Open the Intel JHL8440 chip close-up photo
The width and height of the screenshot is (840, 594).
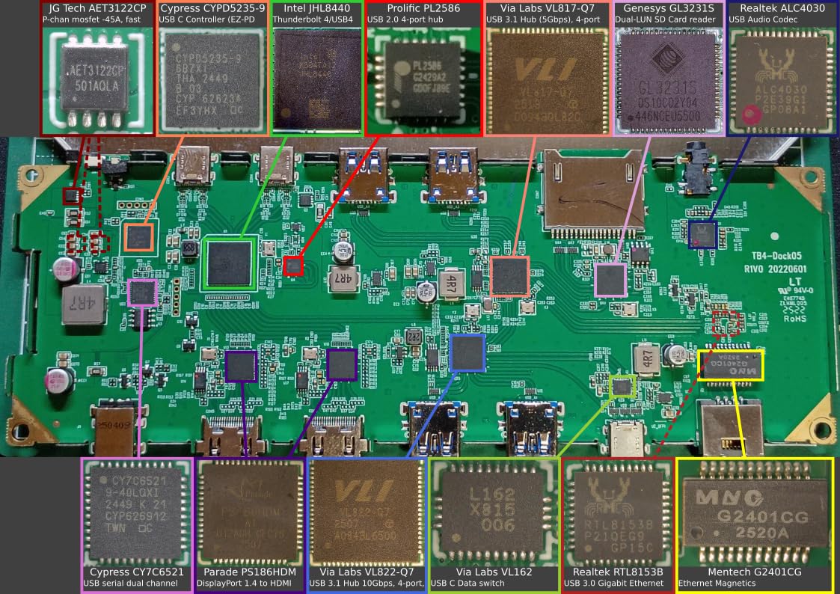[x=317, y=79]
